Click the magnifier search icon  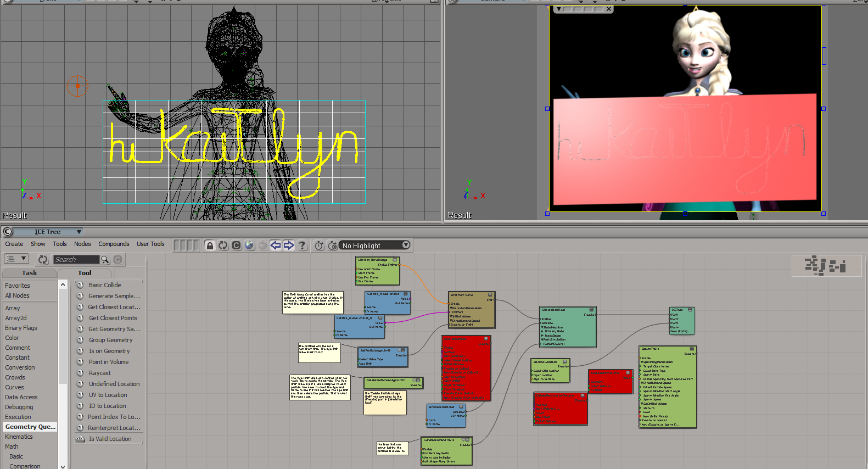pyautogui.click(x=105, y=259)
